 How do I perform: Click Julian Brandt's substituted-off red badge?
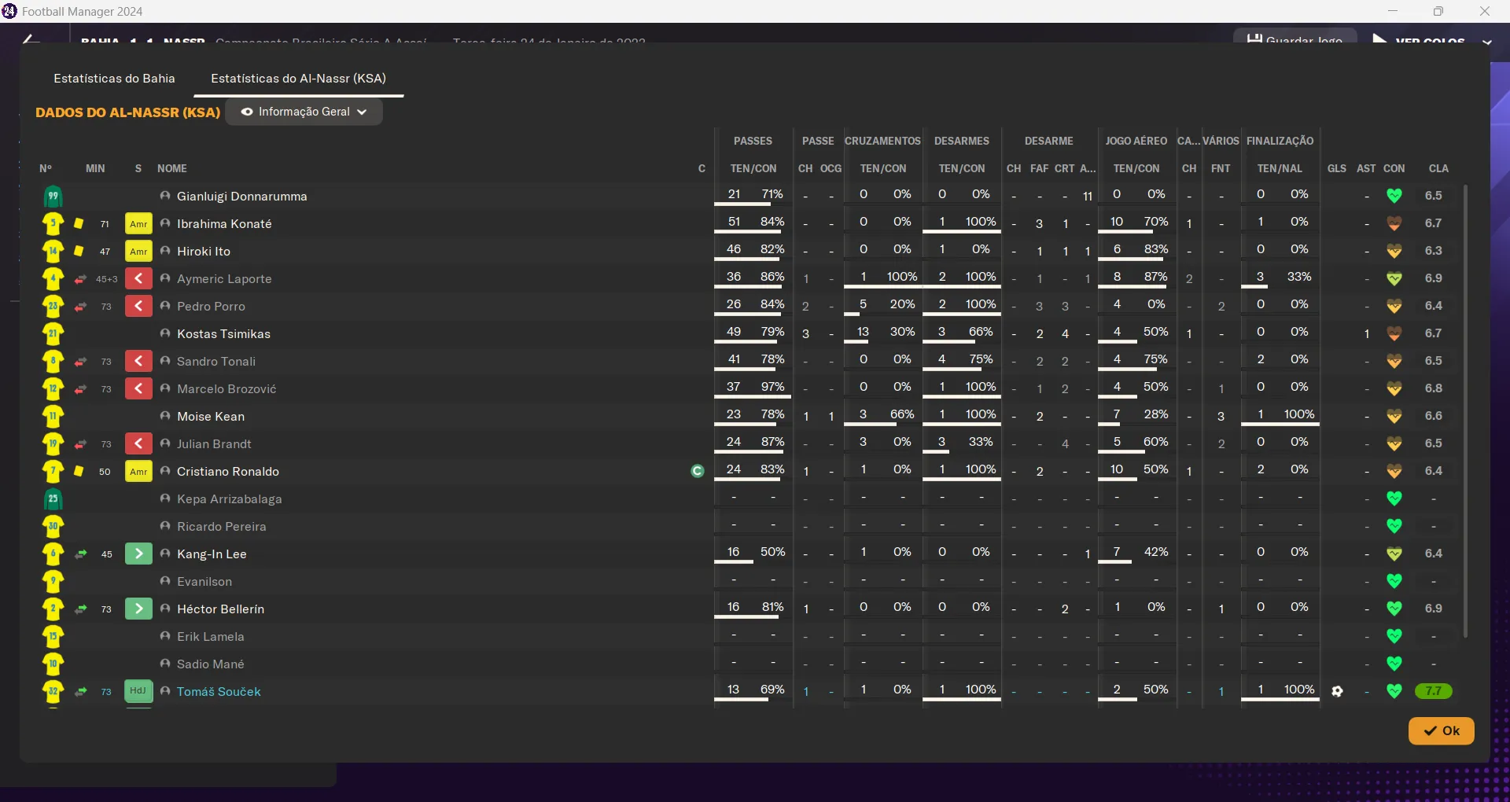coord(138,444)
